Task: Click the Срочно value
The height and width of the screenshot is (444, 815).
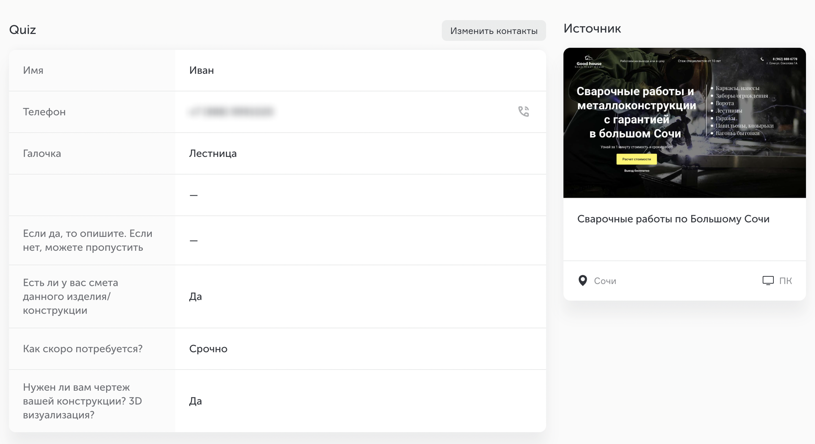Action: [208, 349]
